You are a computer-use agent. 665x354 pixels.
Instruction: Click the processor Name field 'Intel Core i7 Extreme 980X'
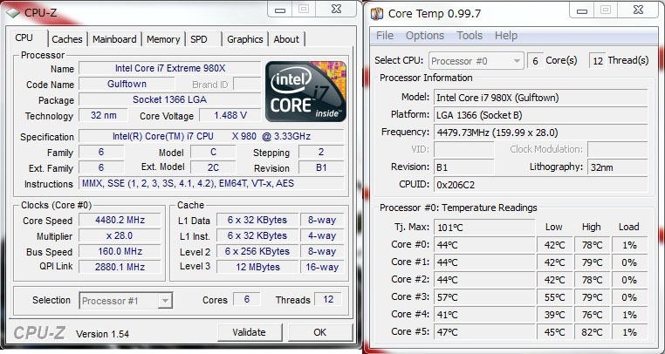click(x=169, y=68)
